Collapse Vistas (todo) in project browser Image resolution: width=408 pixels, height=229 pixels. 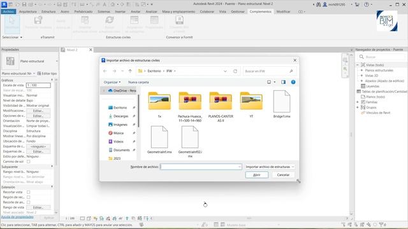(x=358, y=65)
